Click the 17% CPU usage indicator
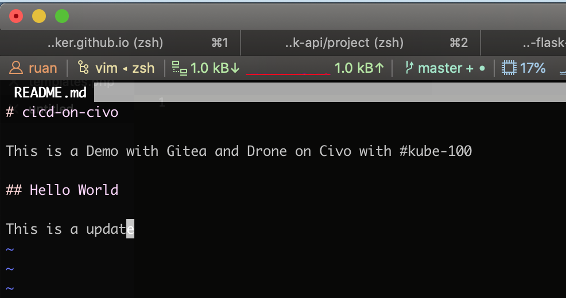 click(533, 68)
